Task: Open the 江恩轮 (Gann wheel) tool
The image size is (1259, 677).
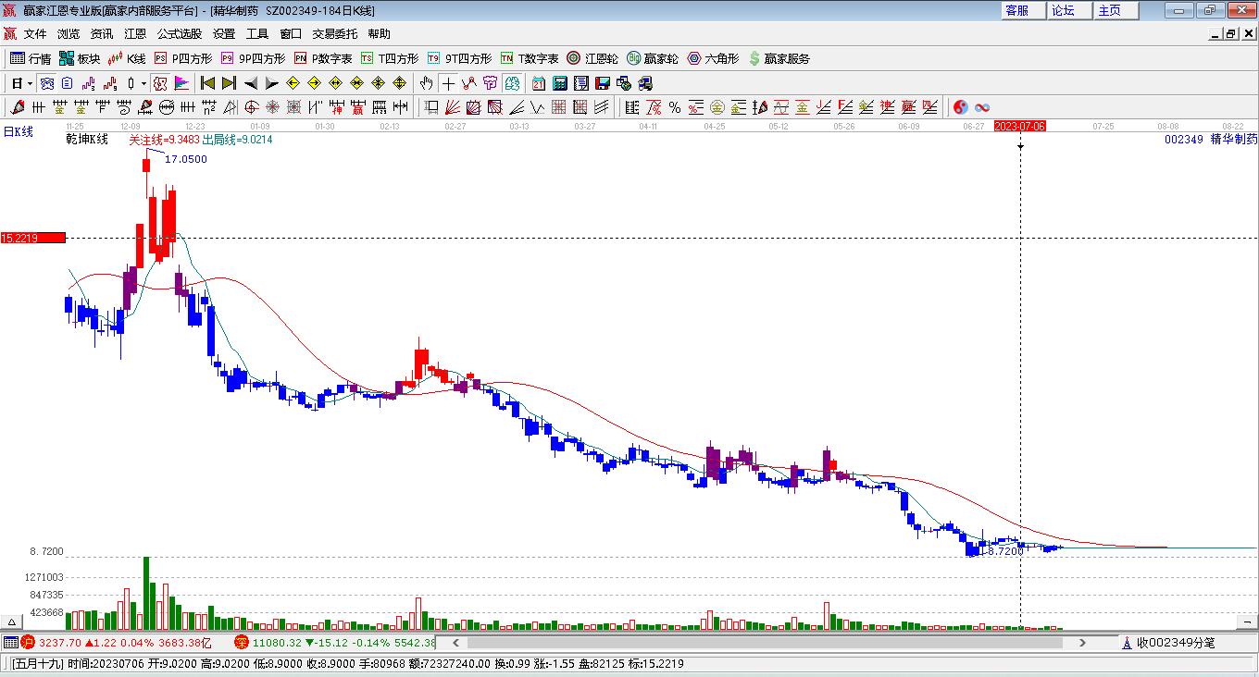Action: click(592, 58)
